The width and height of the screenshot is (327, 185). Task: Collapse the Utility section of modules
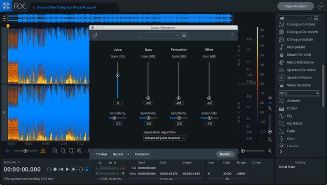pos(317,93)
